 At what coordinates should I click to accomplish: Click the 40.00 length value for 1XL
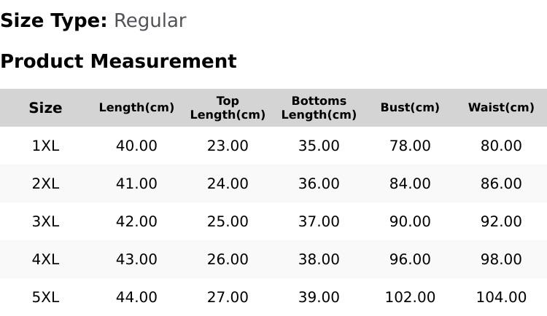click(x=136, y=146)
